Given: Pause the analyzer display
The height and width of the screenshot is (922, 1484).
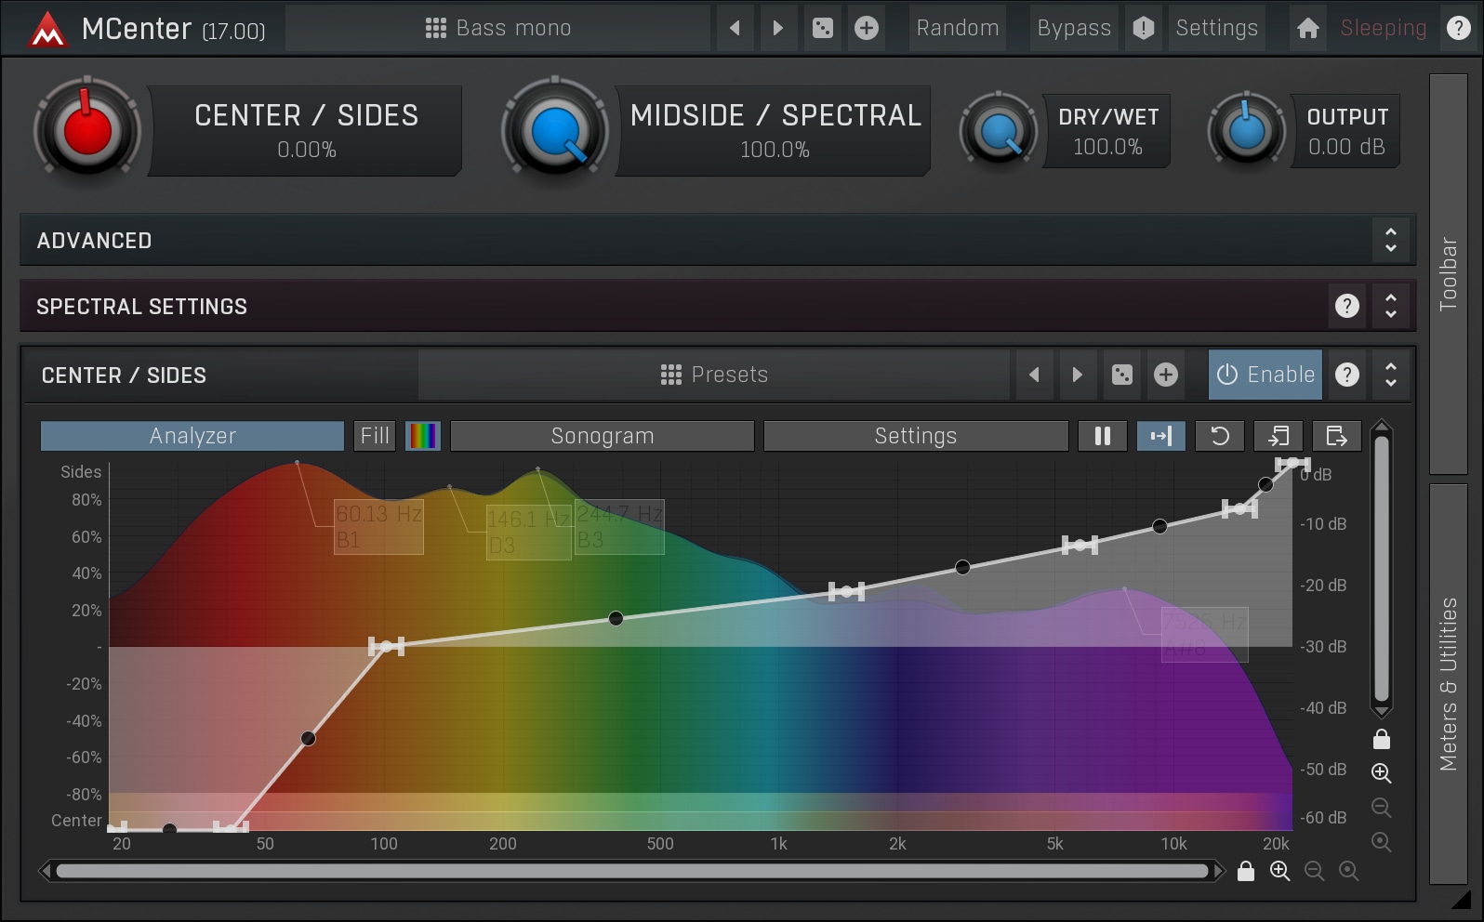Looking at the screenshot, I should tap(1103, 436).
